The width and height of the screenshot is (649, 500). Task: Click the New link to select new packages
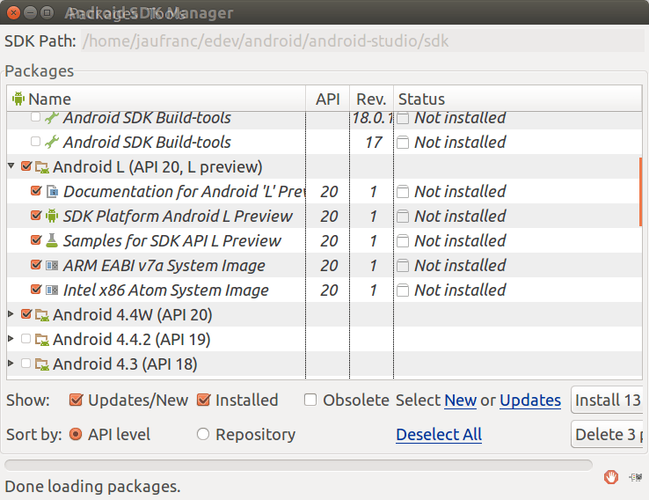tap(460, 401)
